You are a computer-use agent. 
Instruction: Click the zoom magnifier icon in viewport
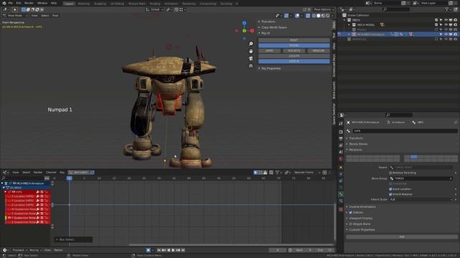coord(251,44)
